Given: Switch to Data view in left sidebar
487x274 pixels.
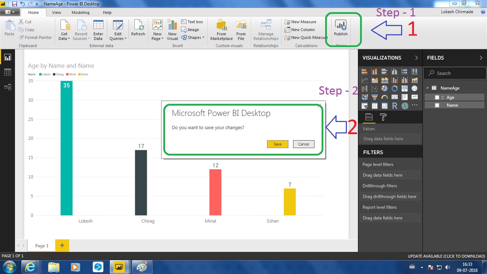Looking at the screenshot, I should click(7, 72).
